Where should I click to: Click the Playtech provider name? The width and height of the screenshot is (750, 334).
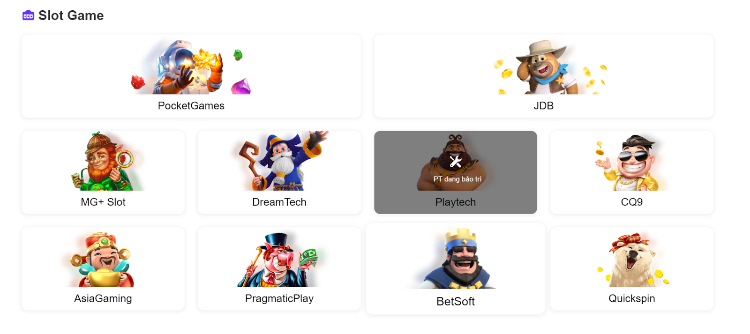coord(456,202)
